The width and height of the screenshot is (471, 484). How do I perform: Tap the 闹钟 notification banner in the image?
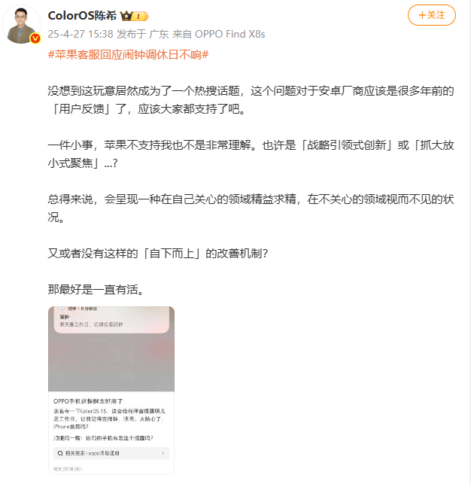(x=111, y=320)
